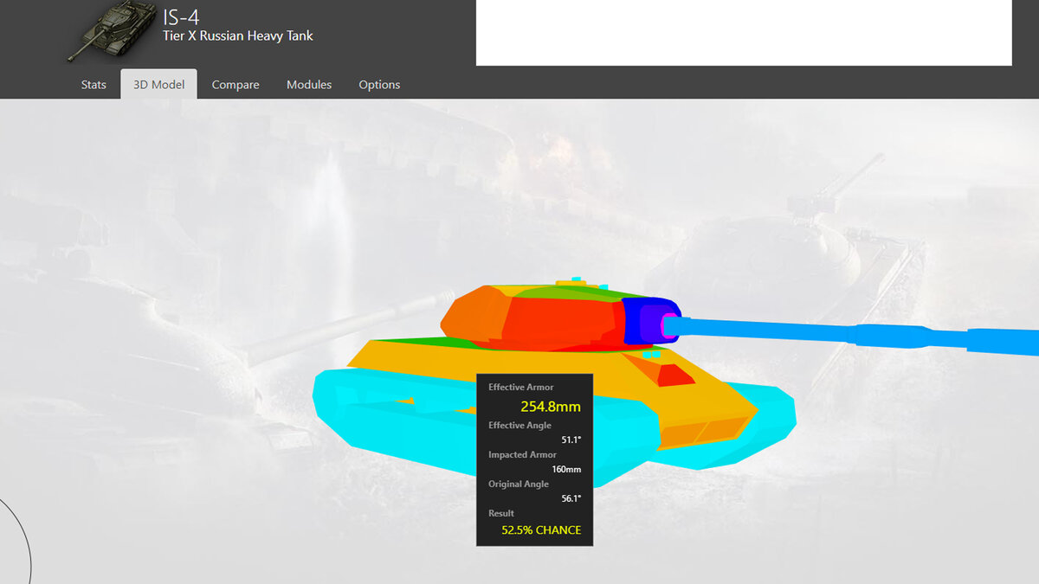The image size is (1039, 584).
Task: Click 'Tier X Russian Heavy Tank' subtitle
Action: [x=238, y=36]
